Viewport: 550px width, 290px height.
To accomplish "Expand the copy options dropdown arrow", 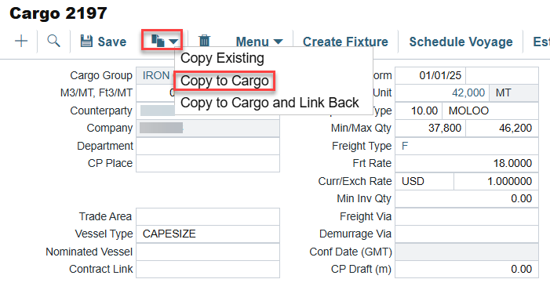I will pyautogui.click(x=173, y=42).
